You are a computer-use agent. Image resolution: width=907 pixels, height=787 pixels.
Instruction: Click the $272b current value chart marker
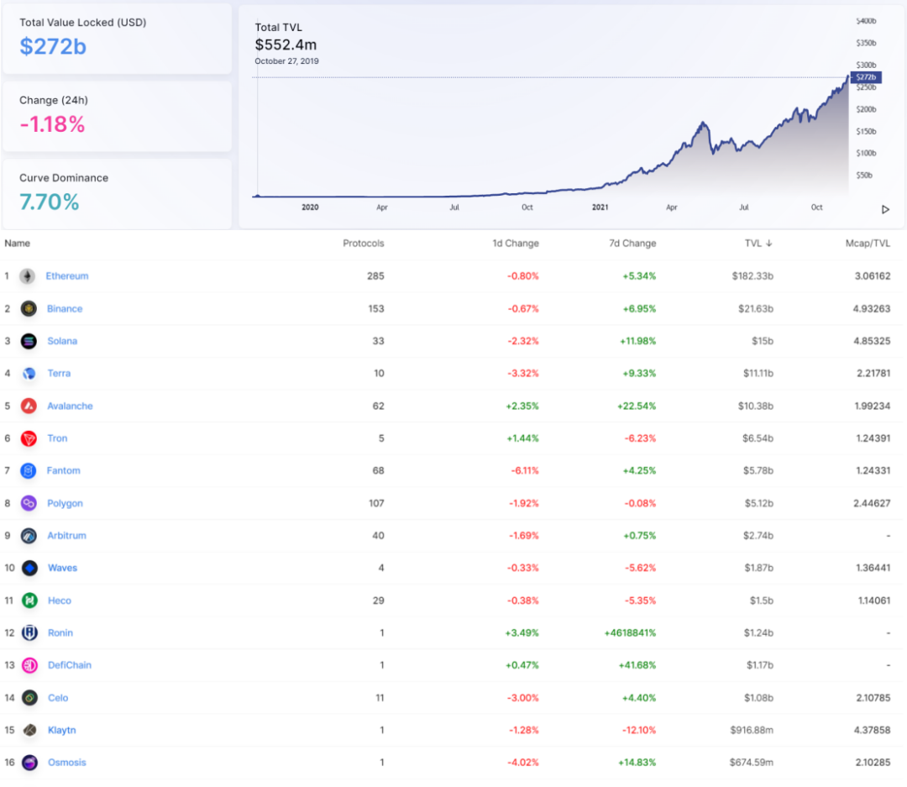pos(866,77)
